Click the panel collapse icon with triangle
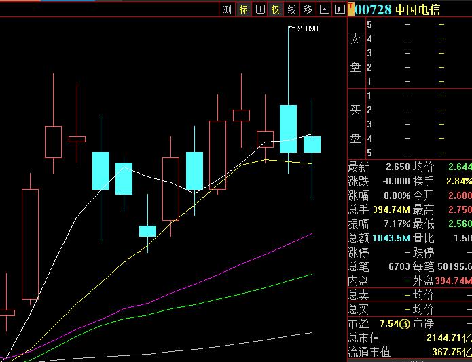 (x=324, y=9)
